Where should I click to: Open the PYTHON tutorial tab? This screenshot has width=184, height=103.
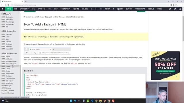pyautogui.click(x=41, y=9)
